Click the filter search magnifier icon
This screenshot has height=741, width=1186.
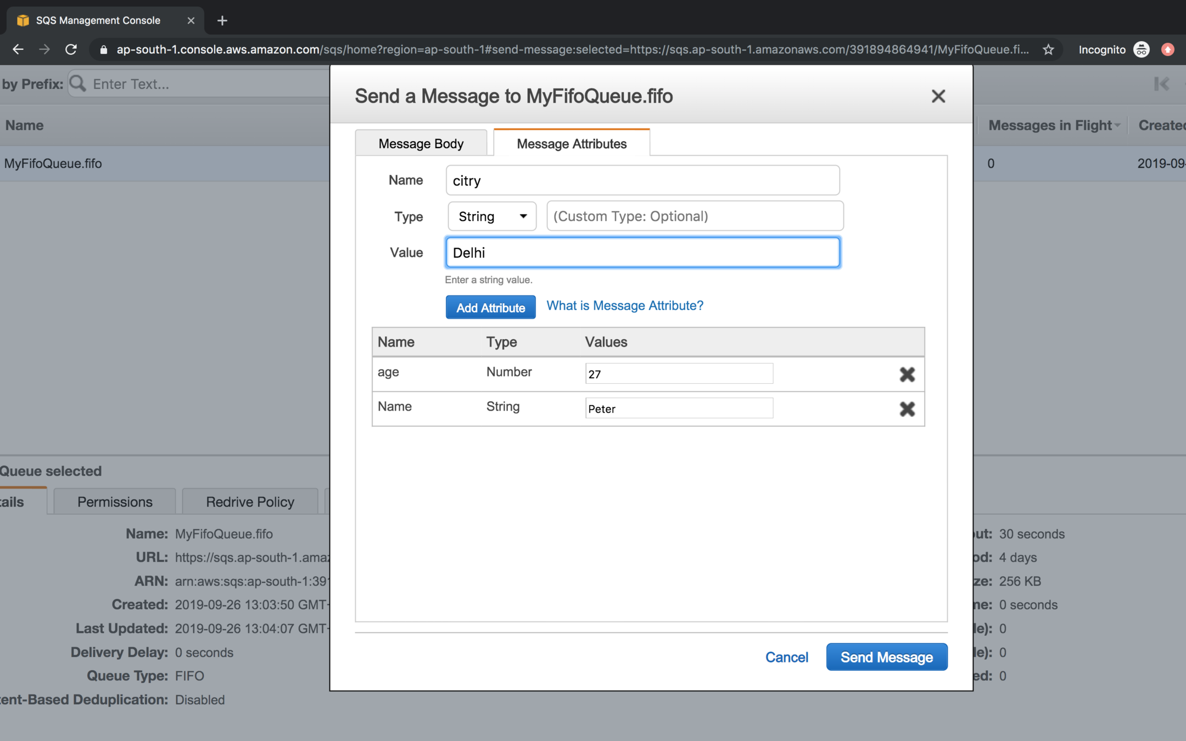point(78,83)
